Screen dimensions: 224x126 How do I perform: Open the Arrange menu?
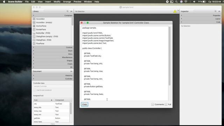(67, 2)
